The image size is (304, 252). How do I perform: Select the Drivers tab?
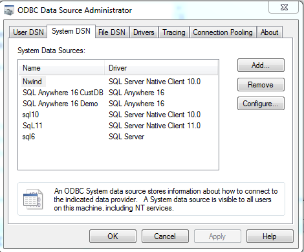coord(144,32)
